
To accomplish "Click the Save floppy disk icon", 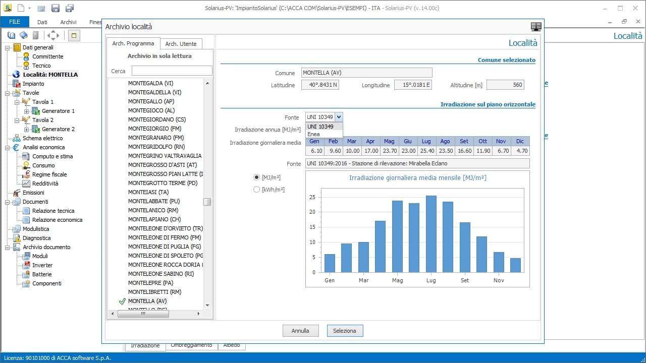I will [x=56, y=8].
